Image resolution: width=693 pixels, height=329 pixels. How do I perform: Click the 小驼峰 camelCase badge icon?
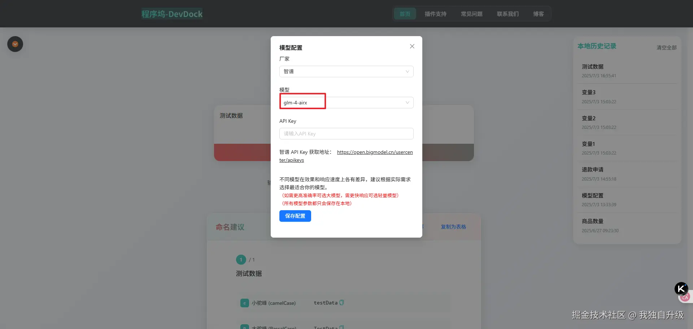tap(244, 303)
